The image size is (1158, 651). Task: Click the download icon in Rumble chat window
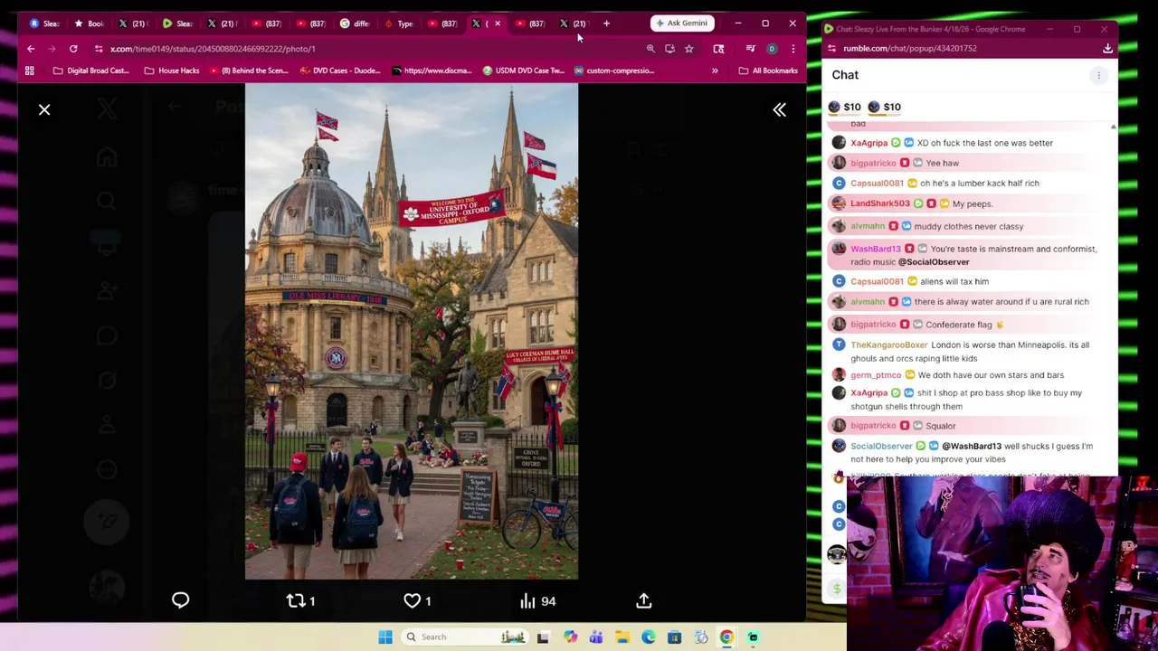pos(1107,49)
